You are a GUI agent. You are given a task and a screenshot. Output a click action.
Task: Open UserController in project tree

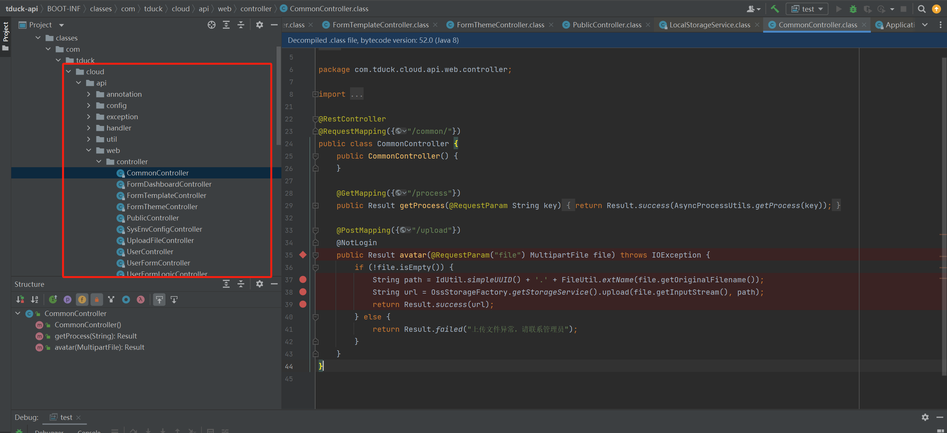pos(150,252)
